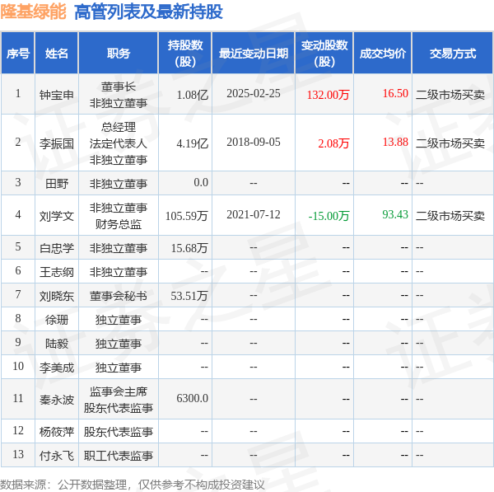Image resolution: width=494 pixels, height=492 pixels.
Task: Click 独立董事 in 李美成 row
Action: pos(119,368)
